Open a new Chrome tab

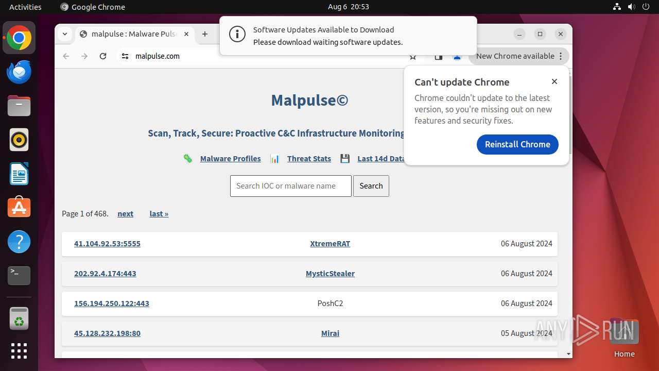(x=205, y=34)
